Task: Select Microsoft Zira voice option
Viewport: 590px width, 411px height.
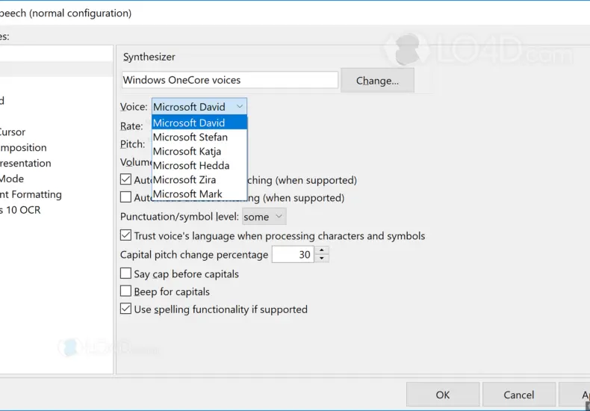Action: [x=199, y=180]
